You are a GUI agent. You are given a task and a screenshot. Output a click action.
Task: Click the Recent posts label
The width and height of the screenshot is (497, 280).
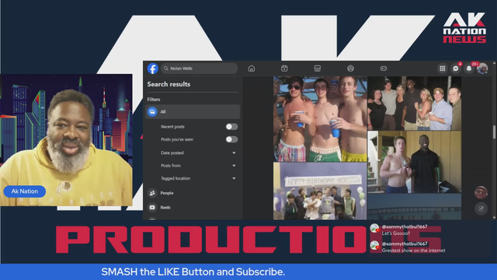click(x=172, y=127)
